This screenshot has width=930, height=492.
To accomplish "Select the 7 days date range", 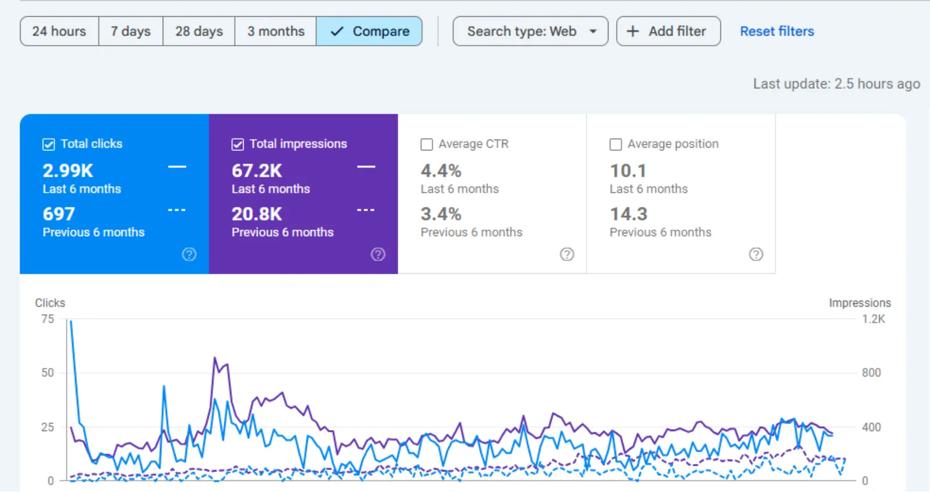I will click(x=131, y=31).
